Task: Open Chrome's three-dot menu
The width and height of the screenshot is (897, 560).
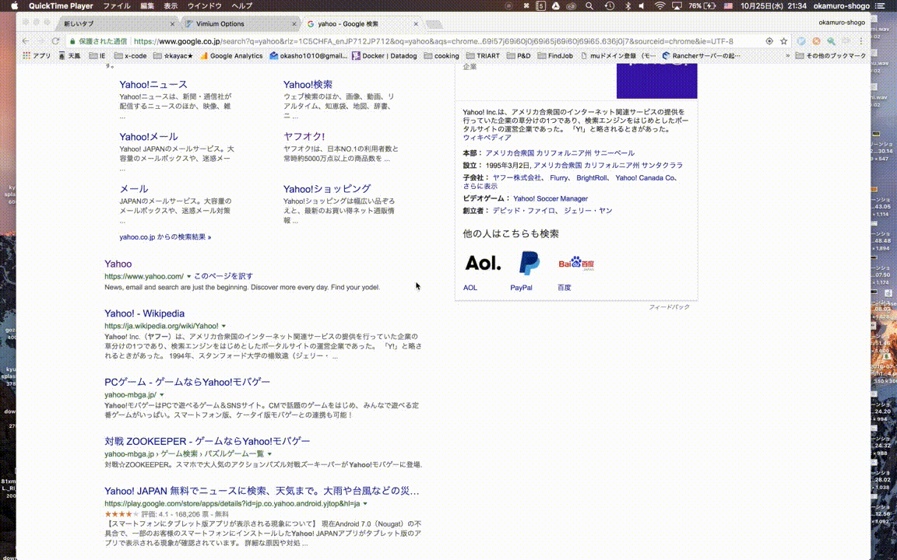Action: pos(861,41)
